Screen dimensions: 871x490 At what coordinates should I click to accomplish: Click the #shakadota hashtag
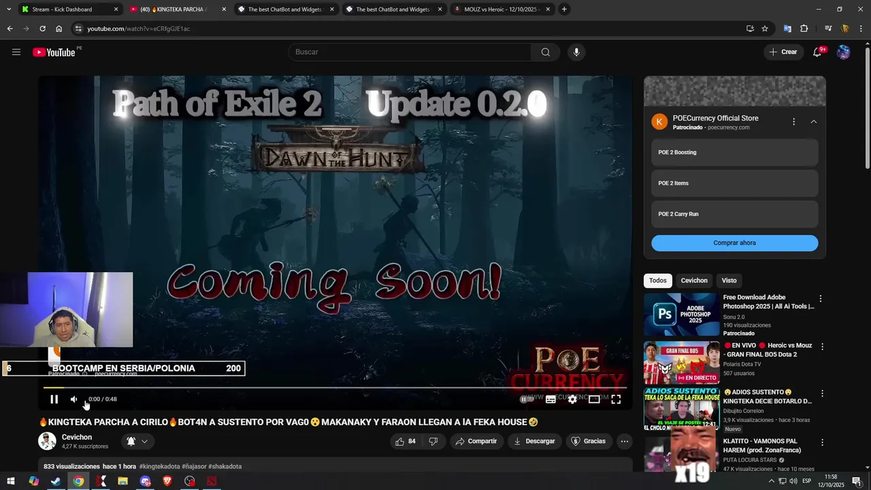[x=225, y=467]
